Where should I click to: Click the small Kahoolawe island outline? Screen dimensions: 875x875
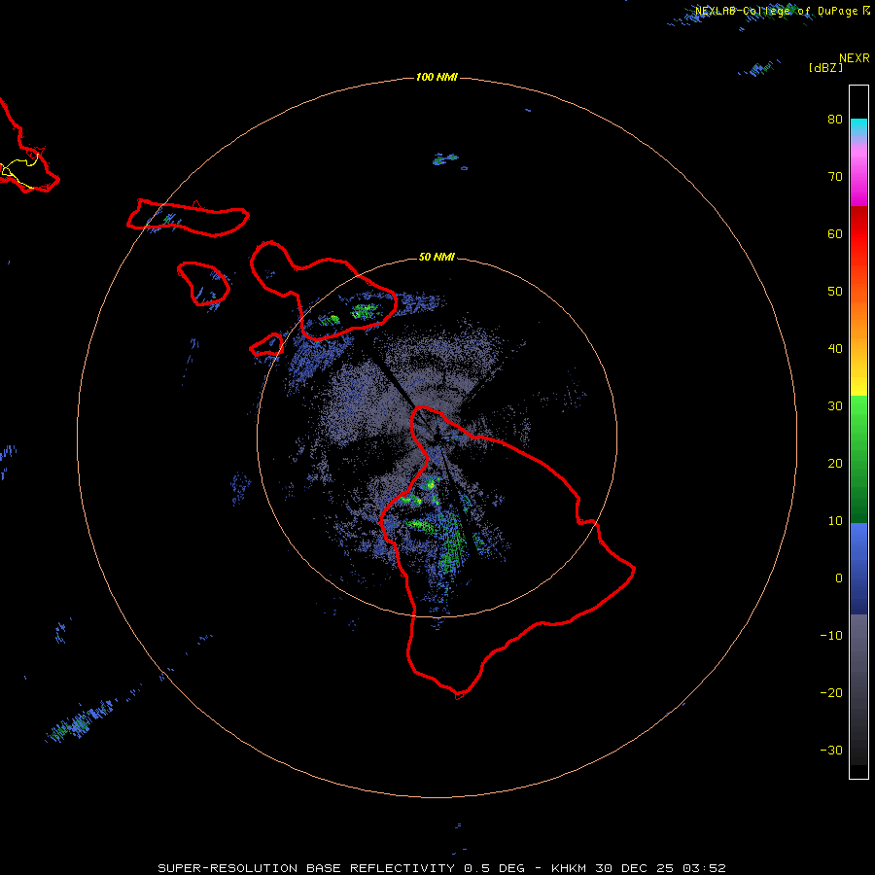coord(266,345)
